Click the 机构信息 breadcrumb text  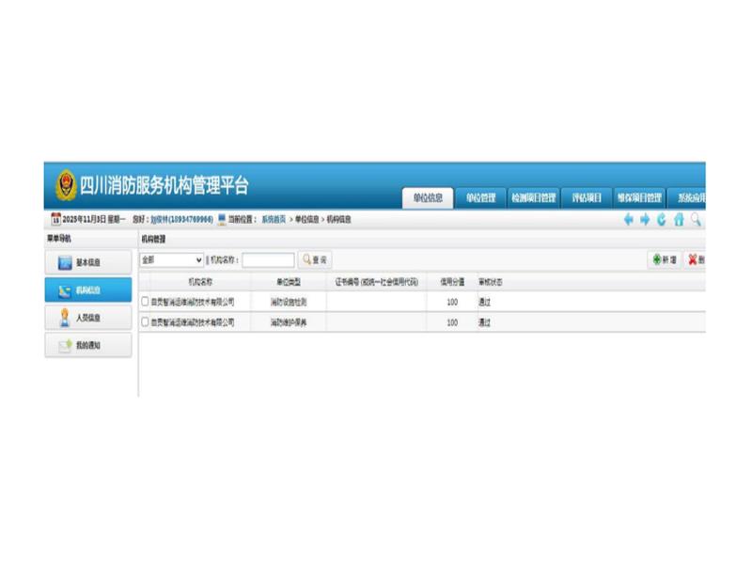coord(338,220)
